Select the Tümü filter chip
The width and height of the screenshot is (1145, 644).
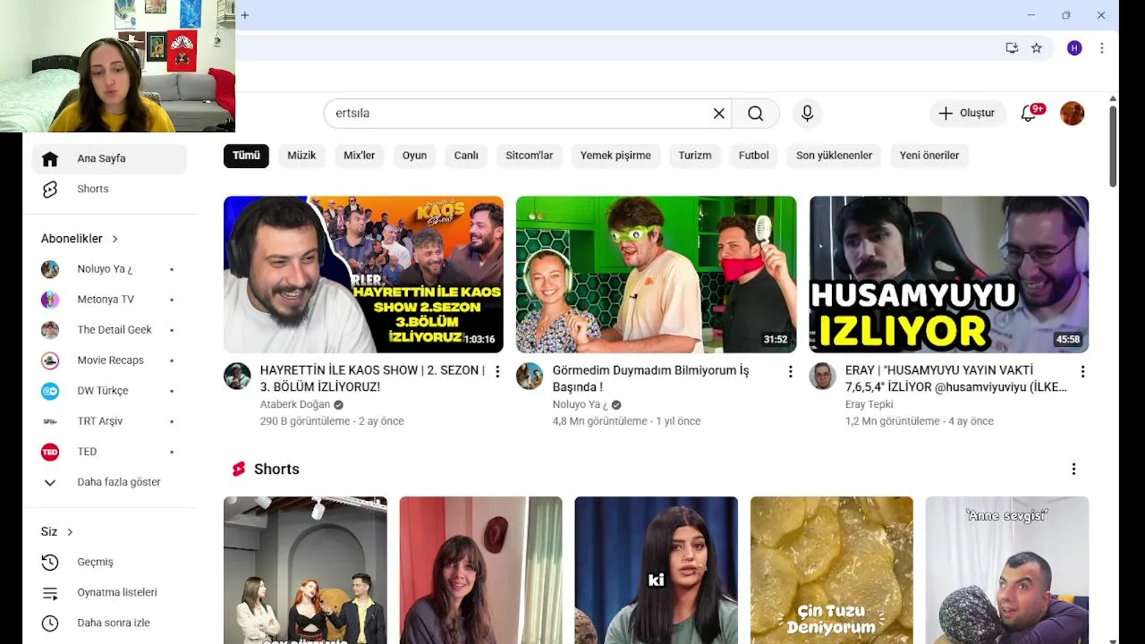click(246, 156)
